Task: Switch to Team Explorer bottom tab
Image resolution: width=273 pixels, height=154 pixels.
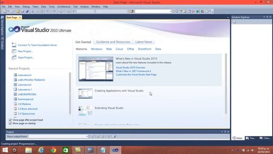Action: point(251,138)
